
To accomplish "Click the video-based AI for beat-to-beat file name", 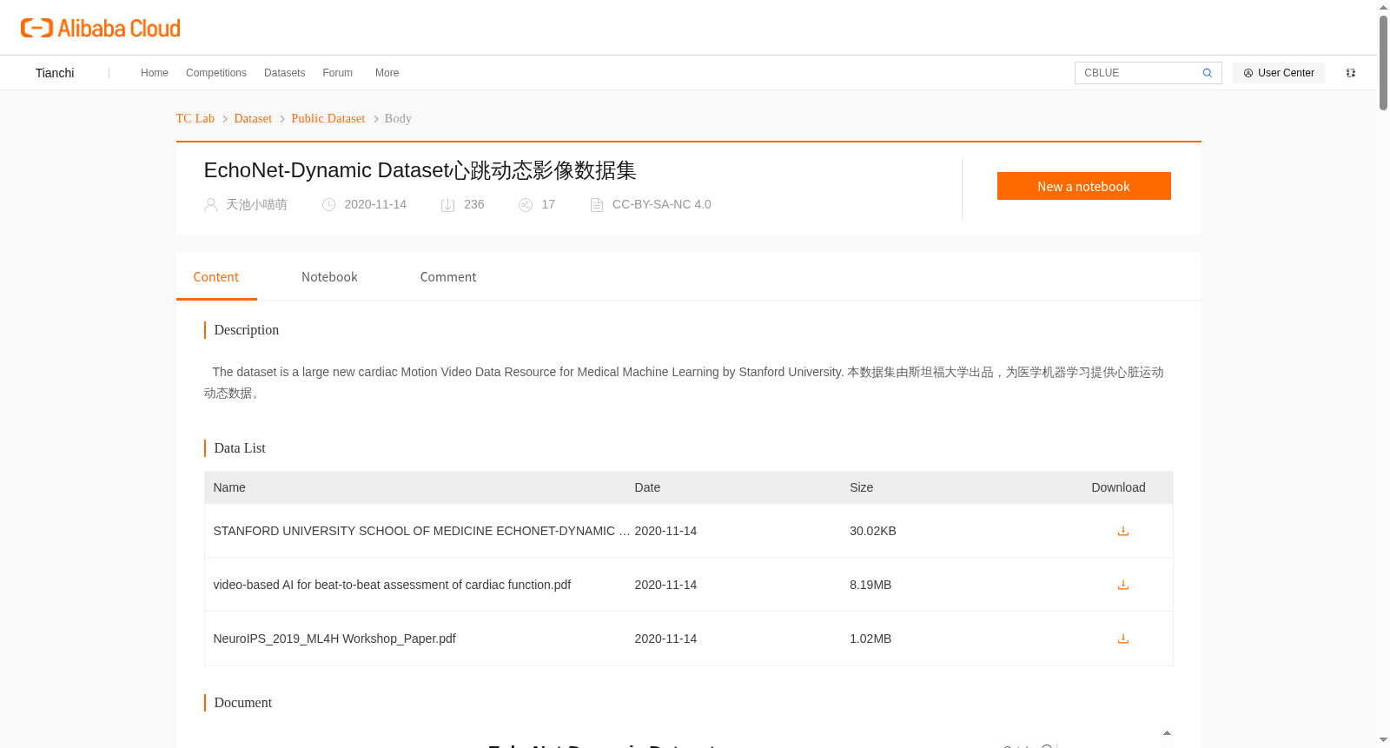I will (x=392, y=585).
